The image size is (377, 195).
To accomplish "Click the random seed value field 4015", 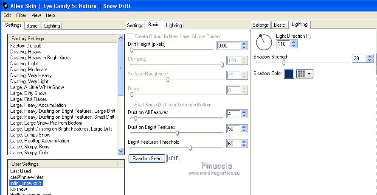I will (x=174, y=159).
